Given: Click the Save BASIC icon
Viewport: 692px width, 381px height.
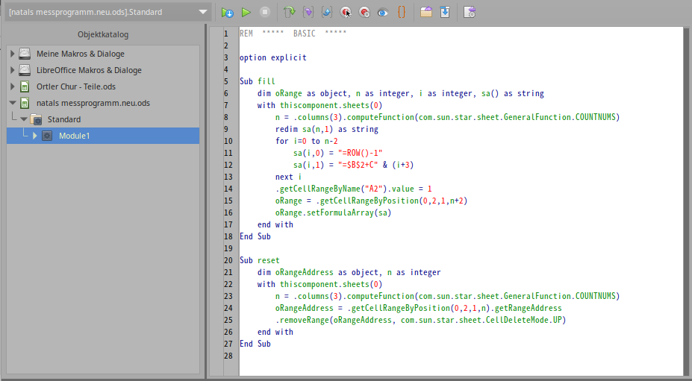Looking at the screenshot, I should tap(445, 13).
